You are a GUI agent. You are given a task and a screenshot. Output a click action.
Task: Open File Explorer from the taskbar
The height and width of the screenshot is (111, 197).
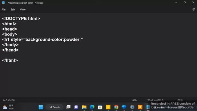pos(84,107)
